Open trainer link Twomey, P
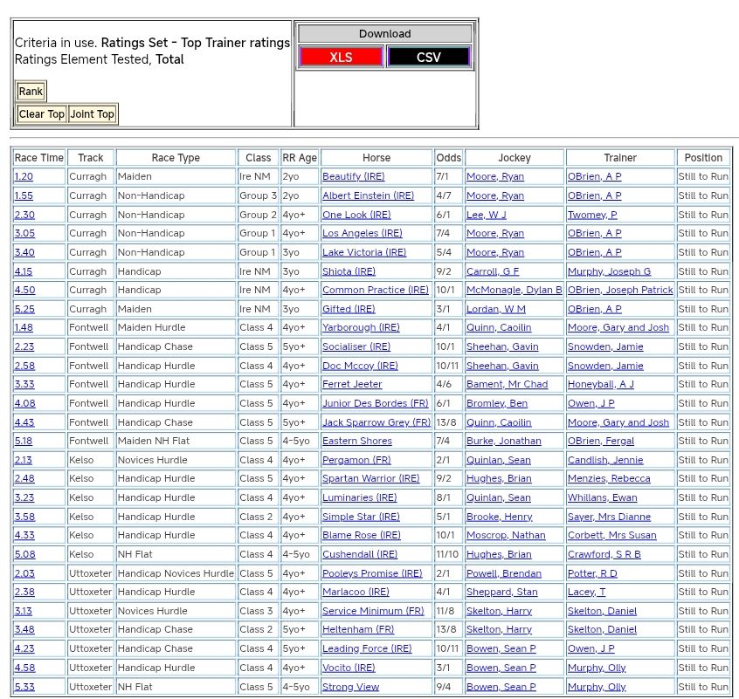Screen dimensions: 739x699 592,215
